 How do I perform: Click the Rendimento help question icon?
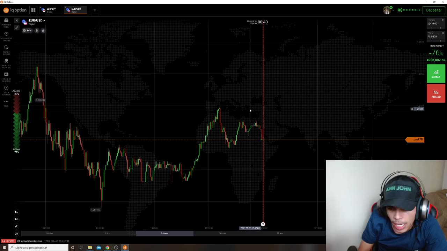tap(444, 46)
